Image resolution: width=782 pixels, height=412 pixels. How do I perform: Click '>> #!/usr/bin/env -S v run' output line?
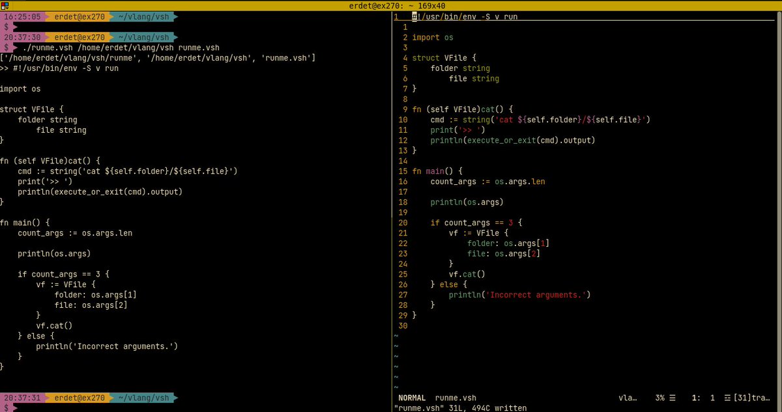pyautogui.click(x=59, y=68)
